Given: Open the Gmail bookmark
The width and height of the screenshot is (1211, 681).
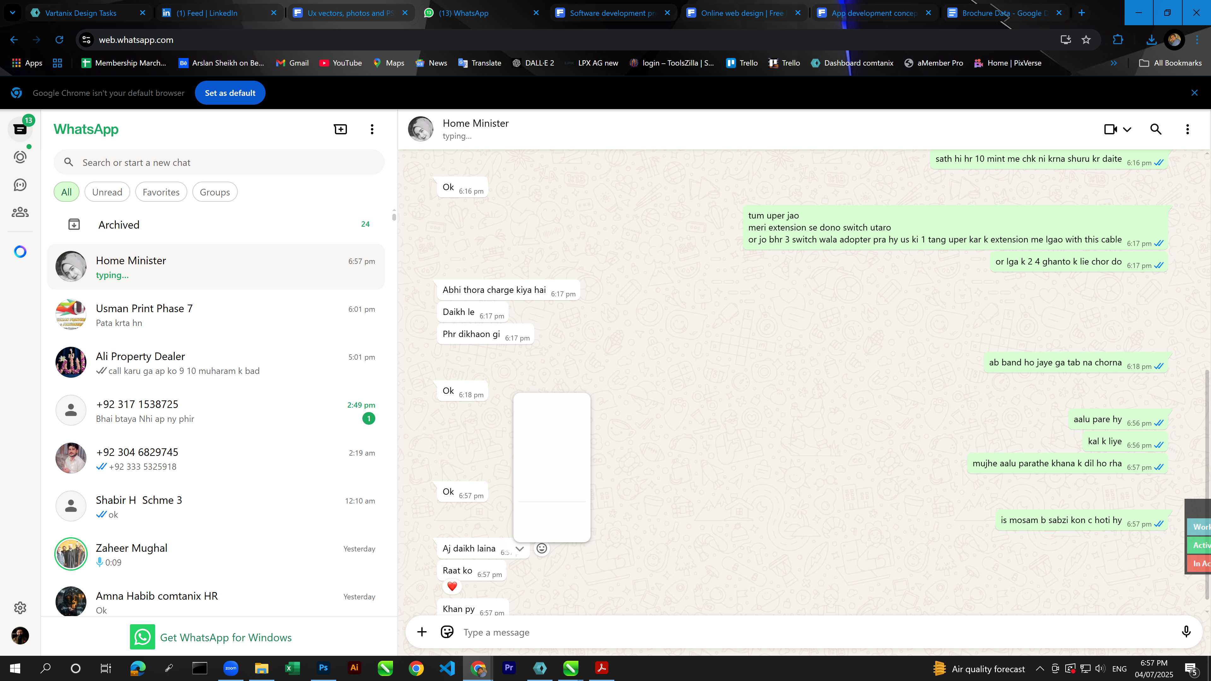Looking at the screenshot, I should point(292,63).
